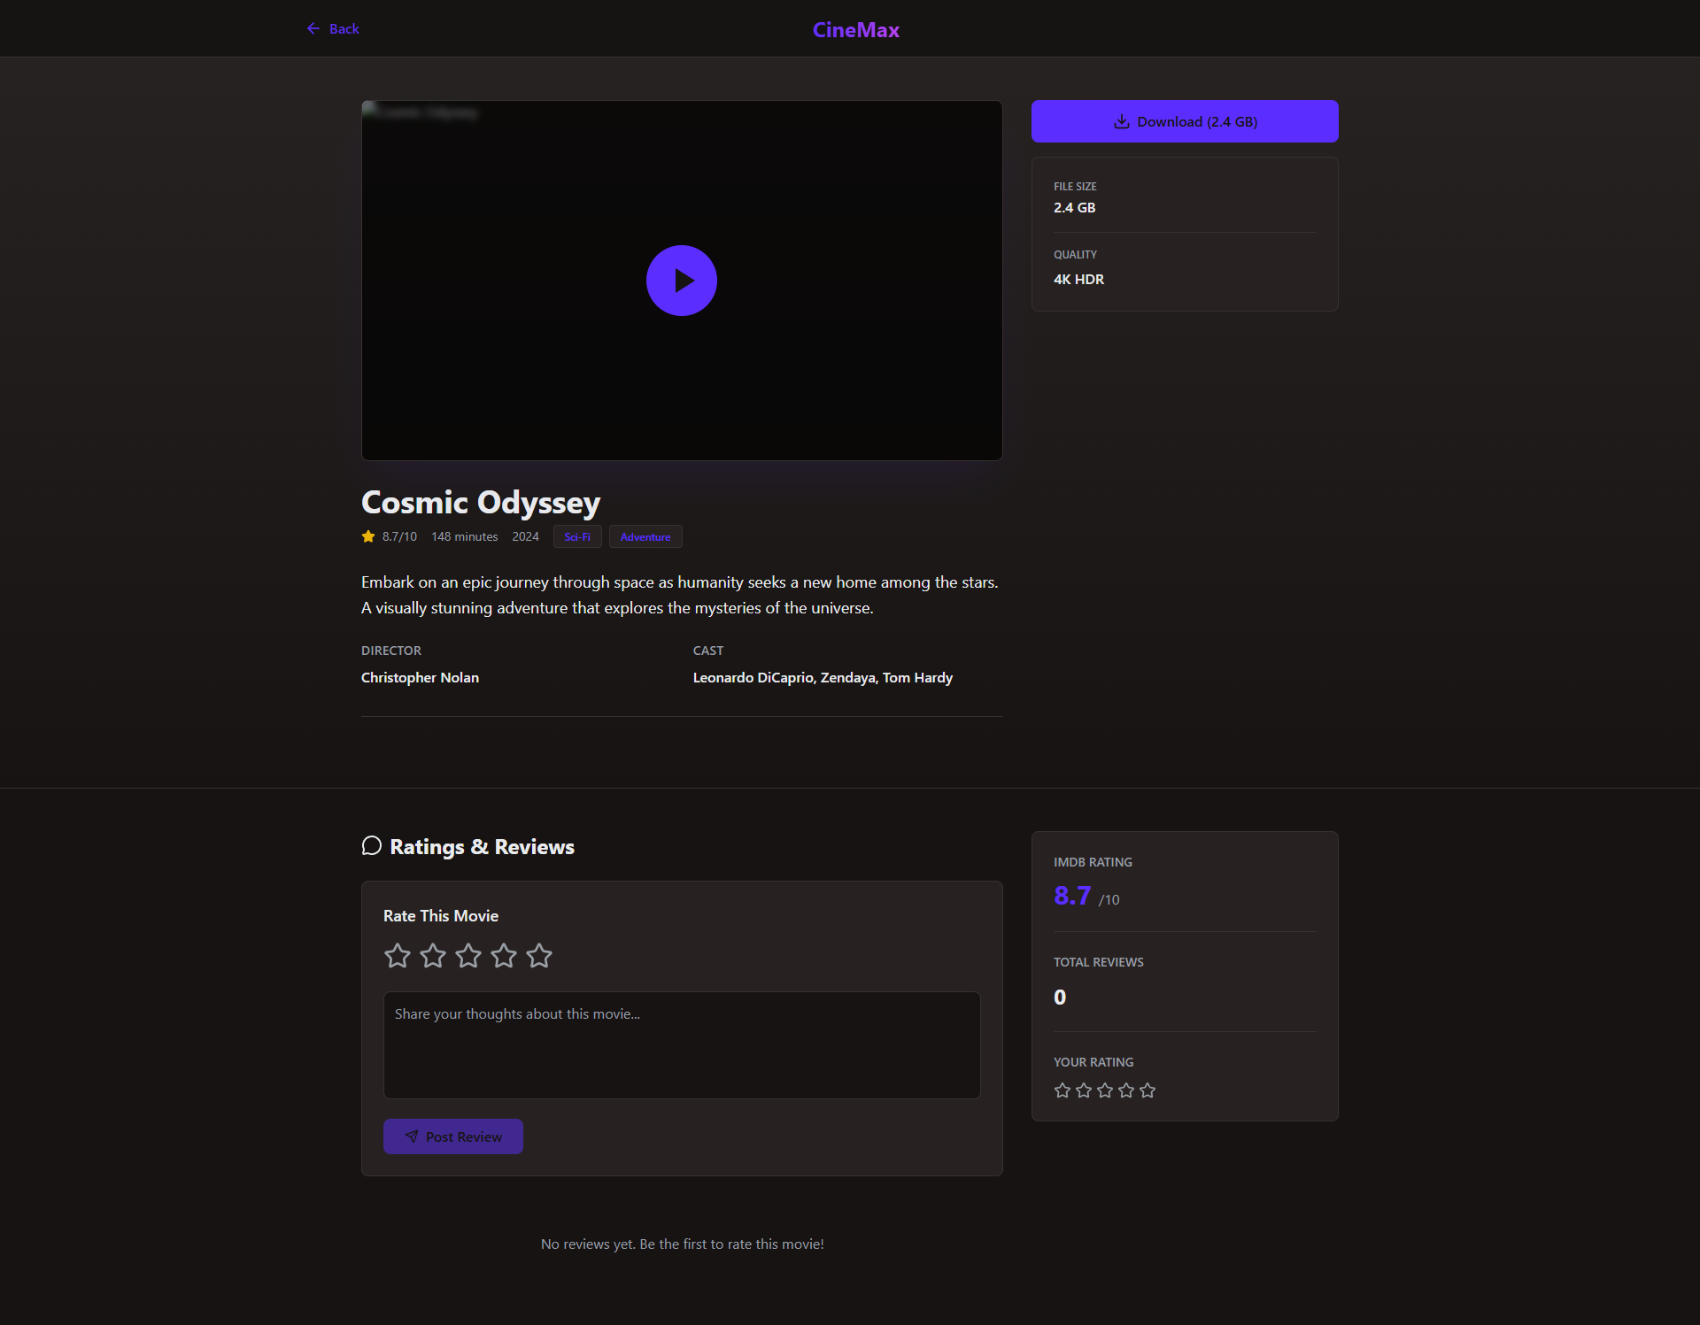This screenshot has height=1325, width=1700.
Task: Select the Adventure genre tag
Action: coord(645,537)
